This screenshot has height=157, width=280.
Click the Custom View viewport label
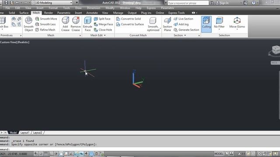(8, 42)
